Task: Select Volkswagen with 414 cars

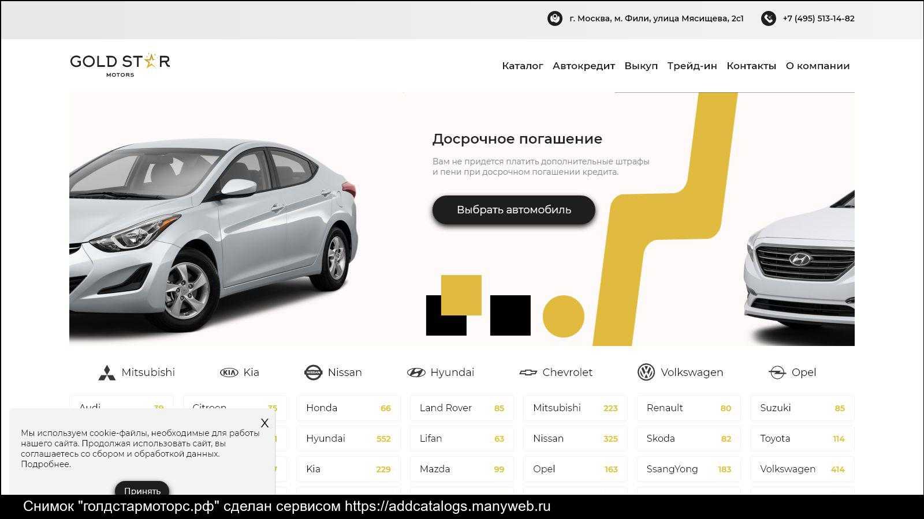Action: point(803,469)
